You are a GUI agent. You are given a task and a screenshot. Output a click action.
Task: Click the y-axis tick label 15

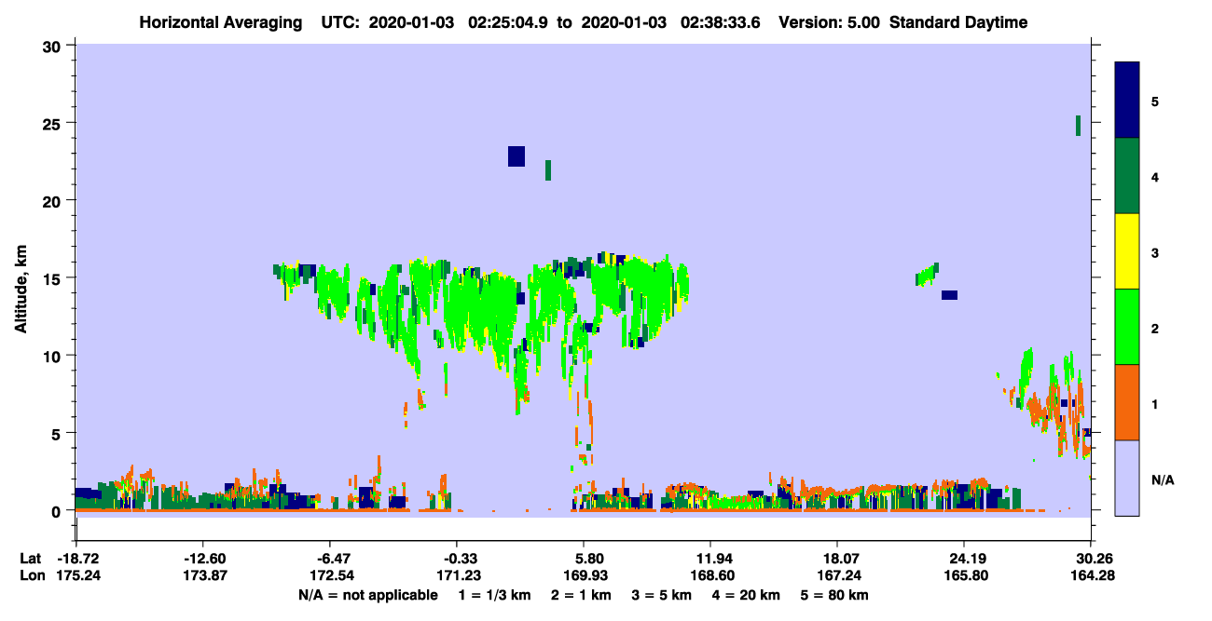click(x=53, y=278)
